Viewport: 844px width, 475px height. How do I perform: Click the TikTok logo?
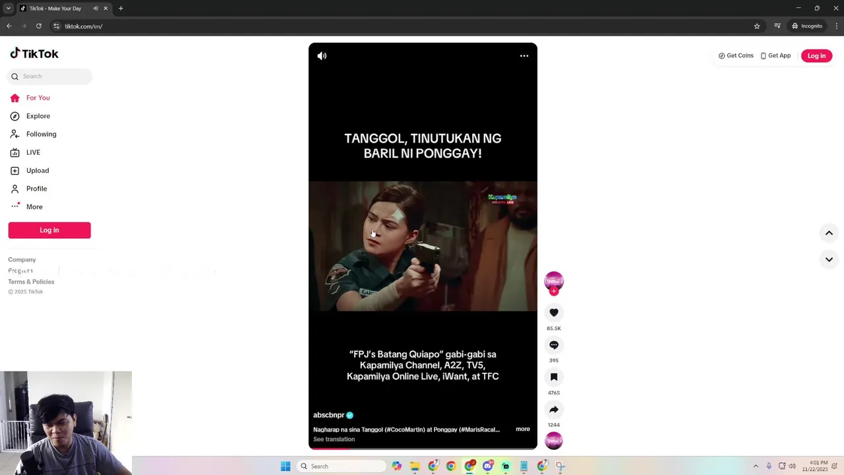(34, 53)
